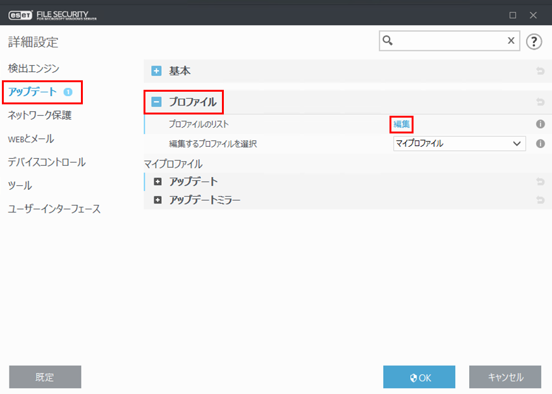
Task: Click the info icon beside 編集するプロファイルを選択
Action: [541, 144]
